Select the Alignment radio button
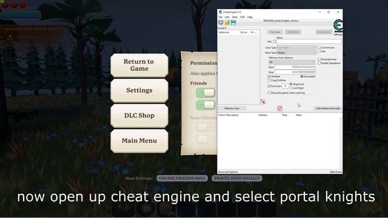The height and width of the screenshot is (218, 388). click(291, 84)
